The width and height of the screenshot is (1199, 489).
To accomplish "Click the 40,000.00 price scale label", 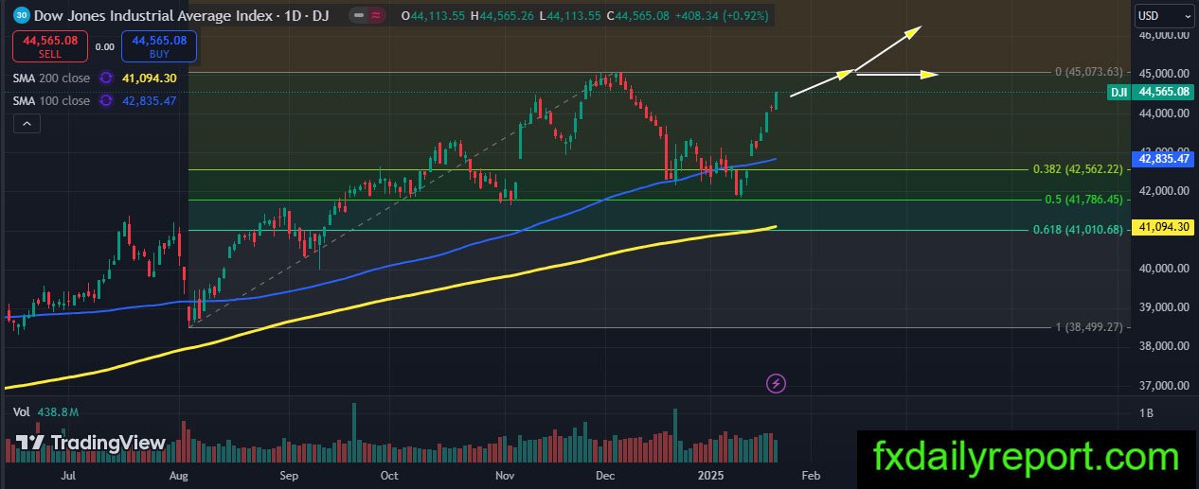I will [x=1164, y=269].
